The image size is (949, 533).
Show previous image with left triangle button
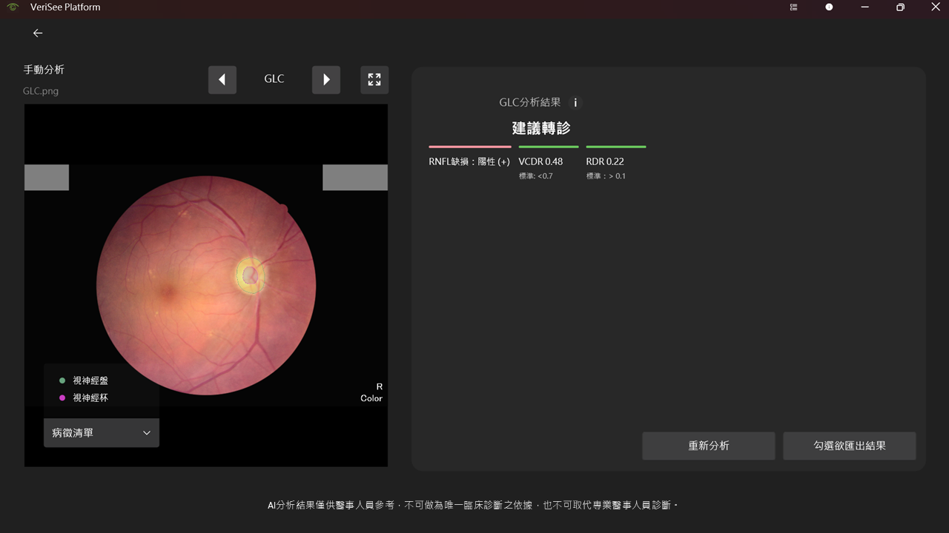coord(222,80)
